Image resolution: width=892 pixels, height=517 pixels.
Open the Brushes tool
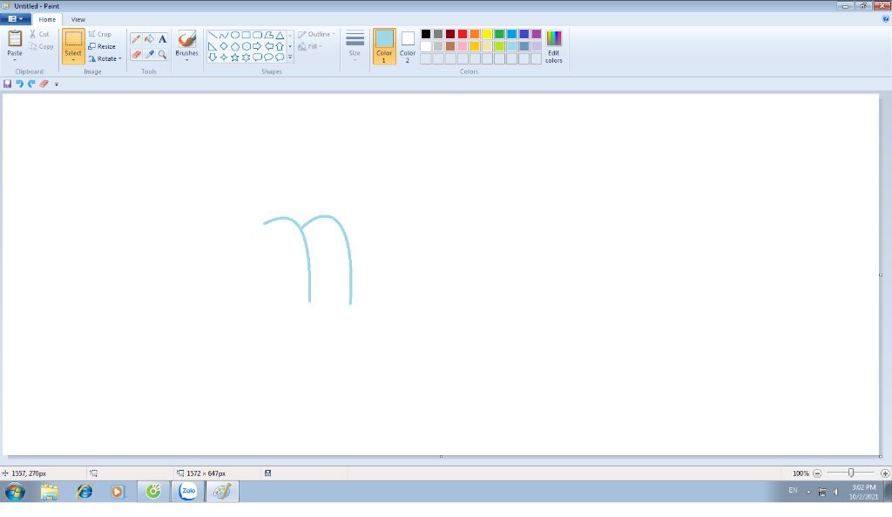point(186,45)
